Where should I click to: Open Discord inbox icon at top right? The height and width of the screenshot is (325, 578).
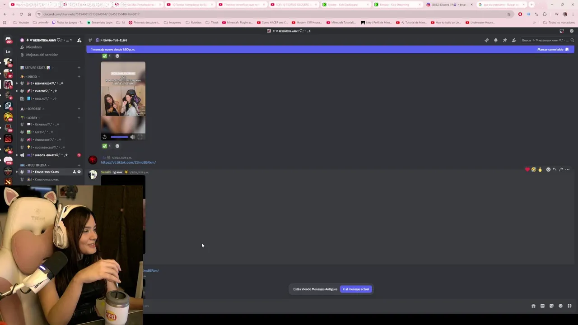click(x=562, y=31)
